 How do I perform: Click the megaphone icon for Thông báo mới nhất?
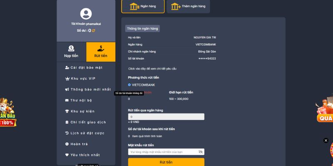[67, 89]
